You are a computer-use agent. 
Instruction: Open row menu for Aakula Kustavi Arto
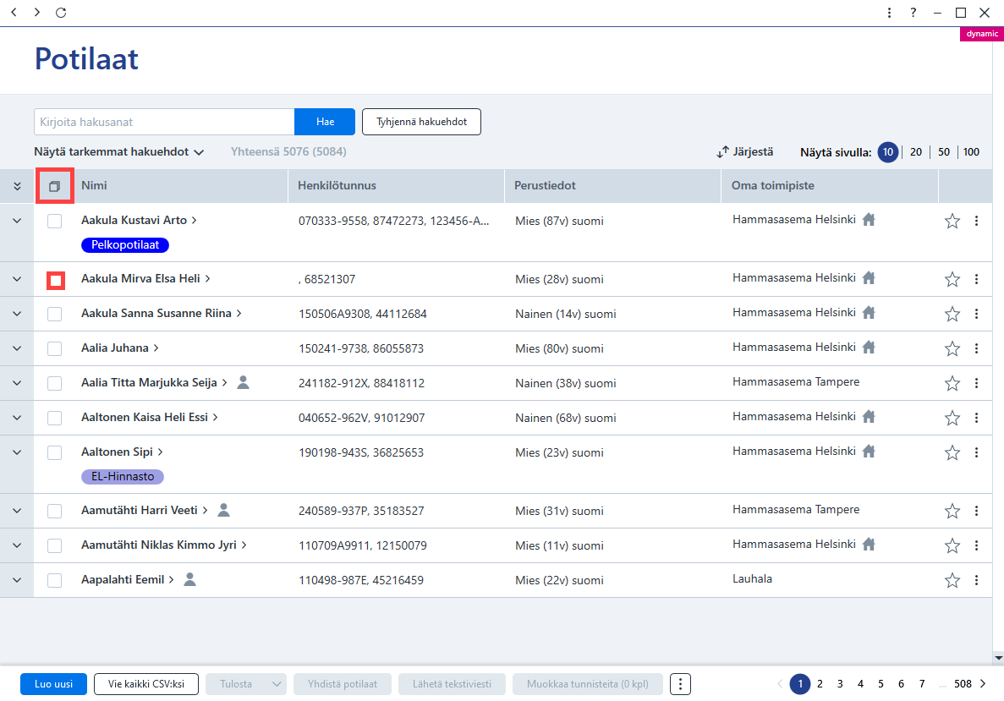click(x=976, y=221)
